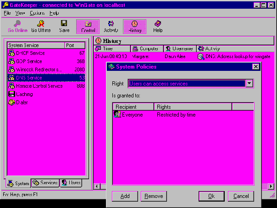Click the Save floppy disk icon
This screenshot has height=208, width=277.
(64, 23)
